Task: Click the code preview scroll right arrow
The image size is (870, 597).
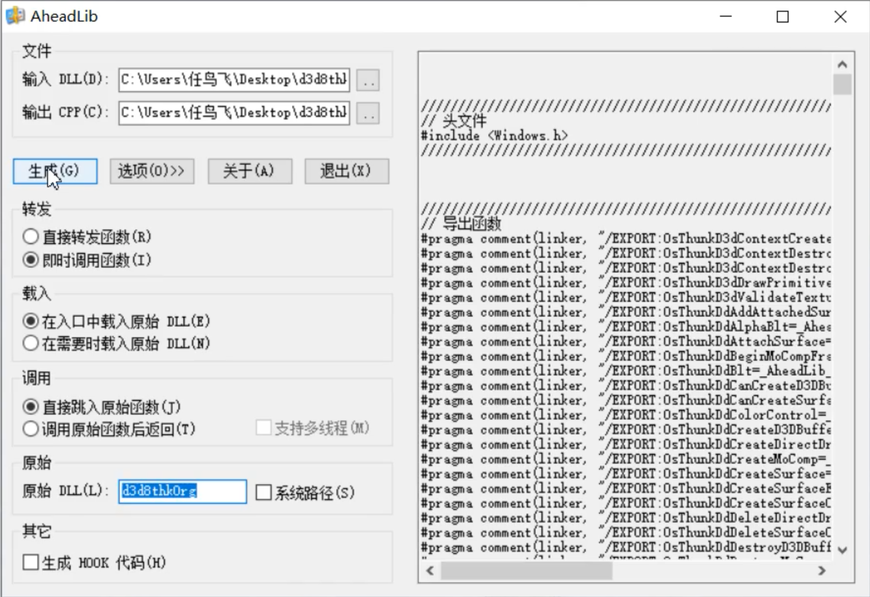Action: pyautogui.click(x=822, y=571)
